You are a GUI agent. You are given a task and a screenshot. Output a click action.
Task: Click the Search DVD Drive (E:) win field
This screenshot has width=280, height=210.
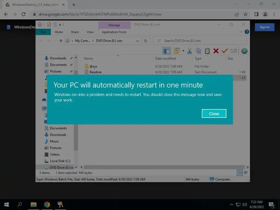[x=200, y=41]
